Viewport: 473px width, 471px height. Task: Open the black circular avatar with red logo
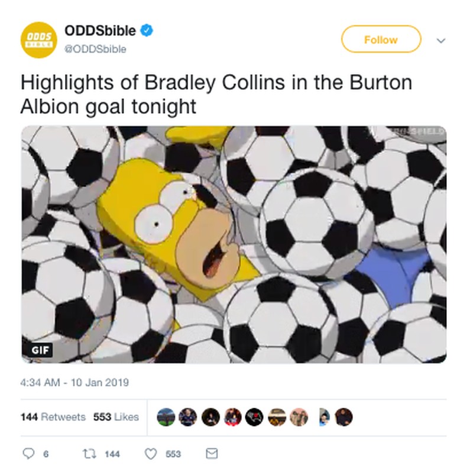point(254,417)
